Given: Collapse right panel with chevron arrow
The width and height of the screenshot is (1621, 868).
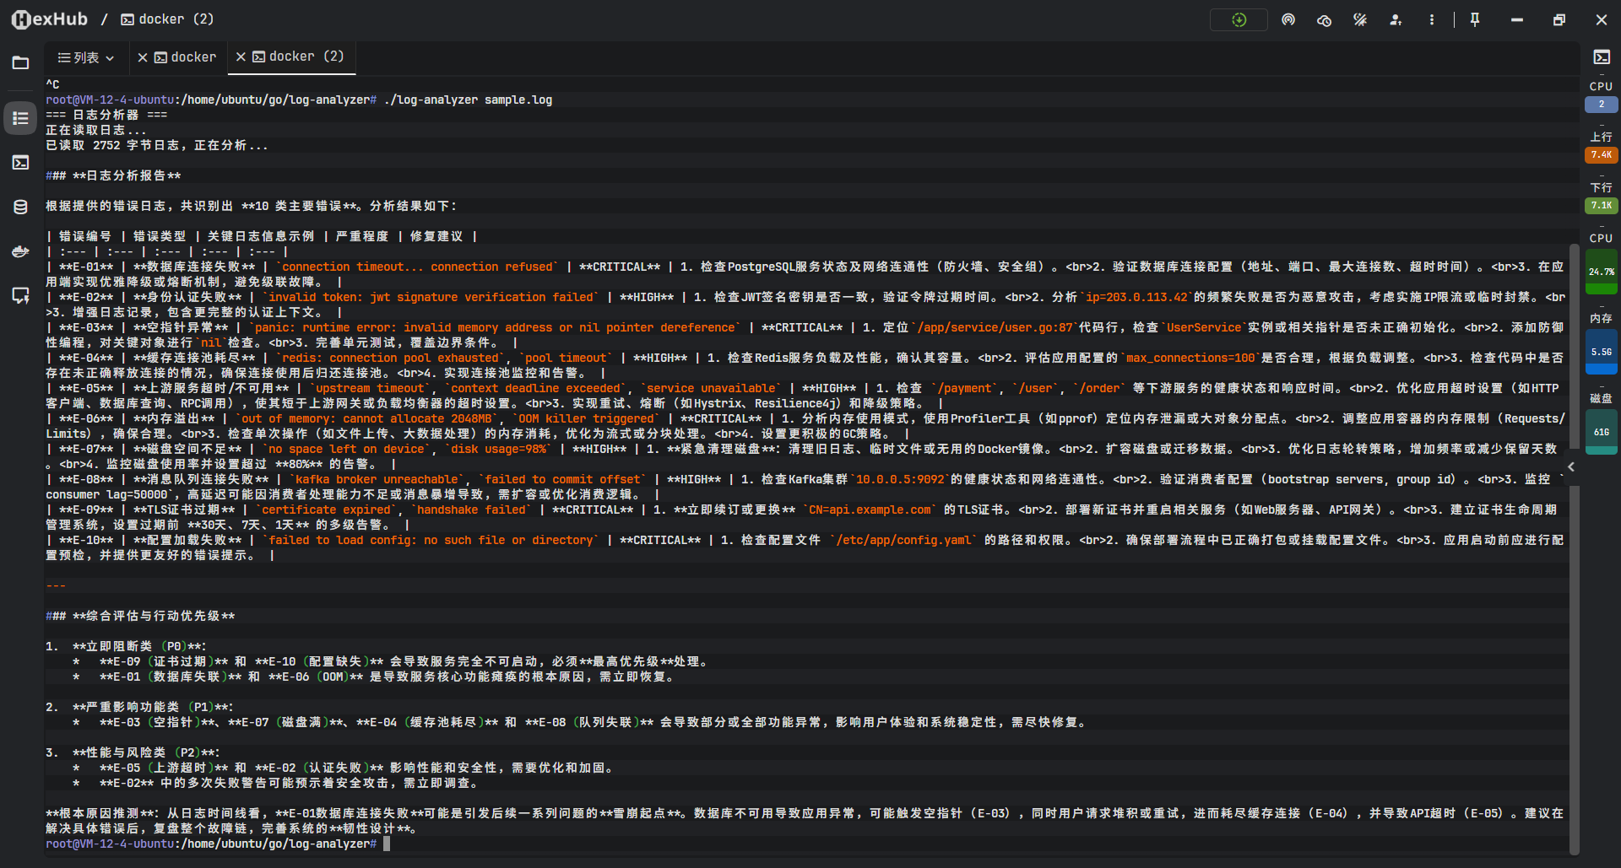Looking at the screenshot, I should click(x=1571, y=466).
